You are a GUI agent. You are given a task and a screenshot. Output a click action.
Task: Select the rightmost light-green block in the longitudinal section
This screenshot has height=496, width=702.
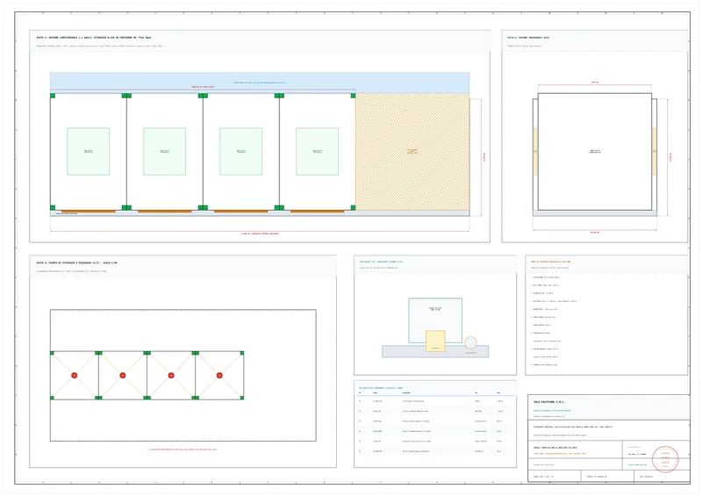[x=317, y=152]
